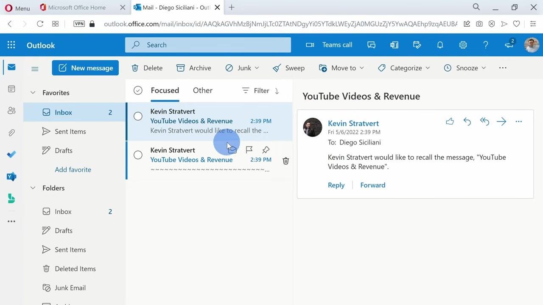Toggle the sort direction arrow

point(277,91)
